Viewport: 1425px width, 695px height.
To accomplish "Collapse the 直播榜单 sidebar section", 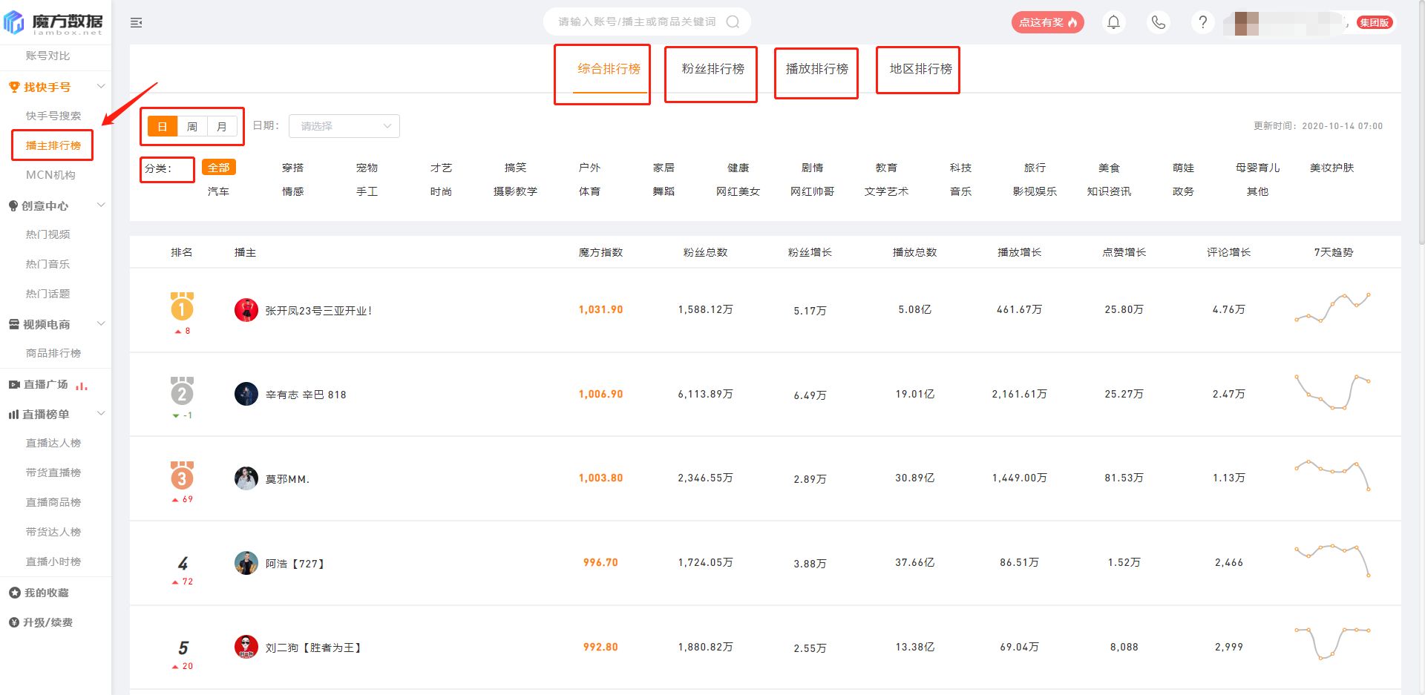I will 101,414.
